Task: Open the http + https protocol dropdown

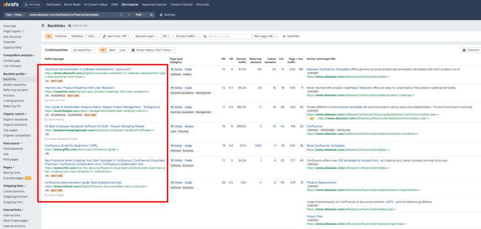Action: pyautogui.click(x=15, y=15)
